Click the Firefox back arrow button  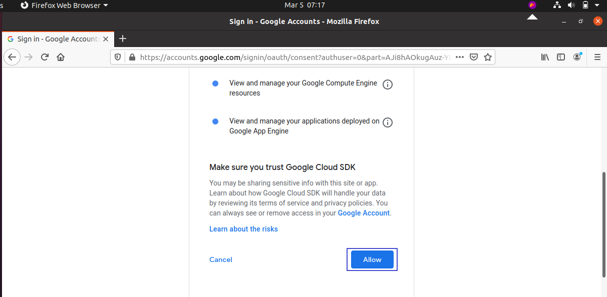(x=12, y=57)
